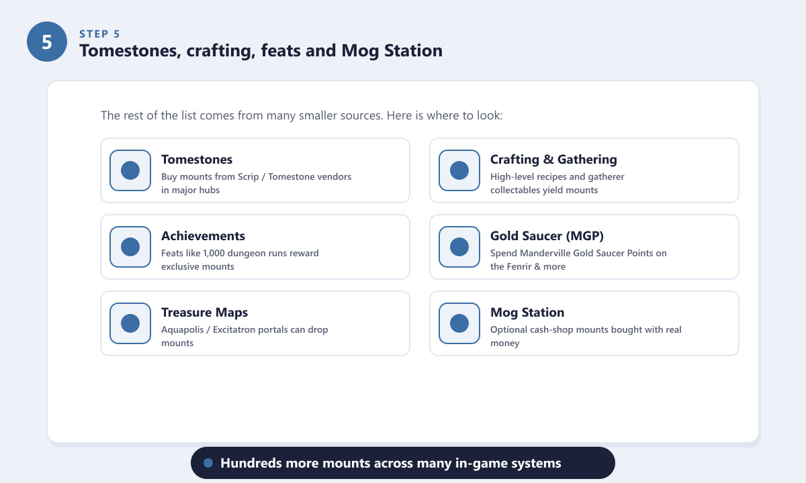Click the 'STEP 5' label
This screenshot has width=806, height=483.
pyautogui.click(x=99, y=34)
